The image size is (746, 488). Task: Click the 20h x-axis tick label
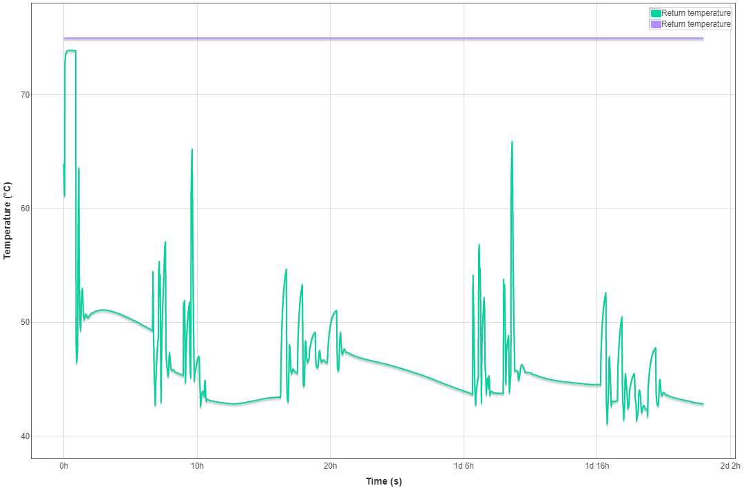[330, 466]
